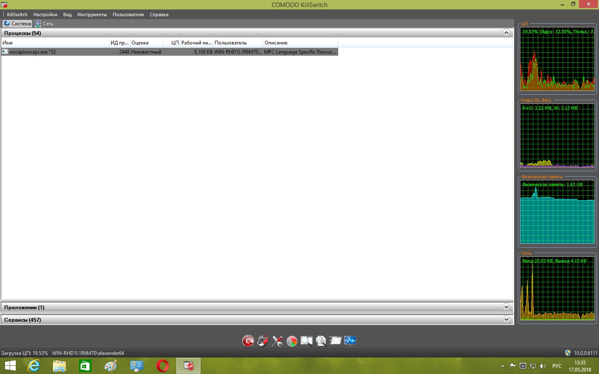Select the wscapiwscapi.exe *32 process name
This screenshot has width=599, height=374.
(32, 52)
